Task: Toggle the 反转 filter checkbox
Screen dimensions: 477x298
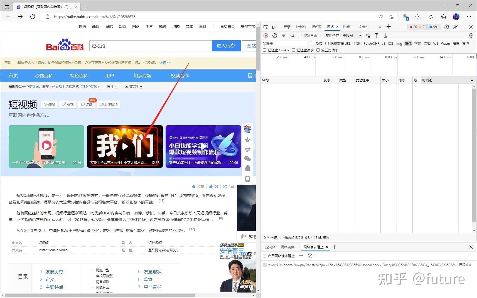Action: tap(313, 43)
